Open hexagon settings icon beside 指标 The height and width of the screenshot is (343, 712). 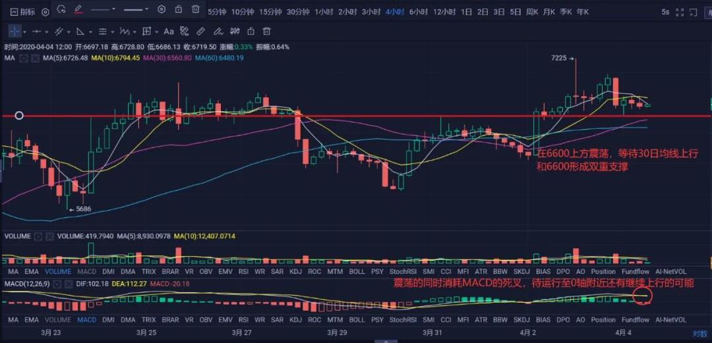[45, 12]
